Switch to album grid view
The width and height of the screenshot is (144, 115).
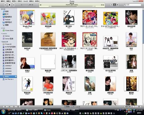[x=115, y=5]
